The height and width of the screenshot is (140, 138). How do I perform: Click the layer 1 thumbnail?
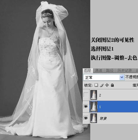(94, 107)
